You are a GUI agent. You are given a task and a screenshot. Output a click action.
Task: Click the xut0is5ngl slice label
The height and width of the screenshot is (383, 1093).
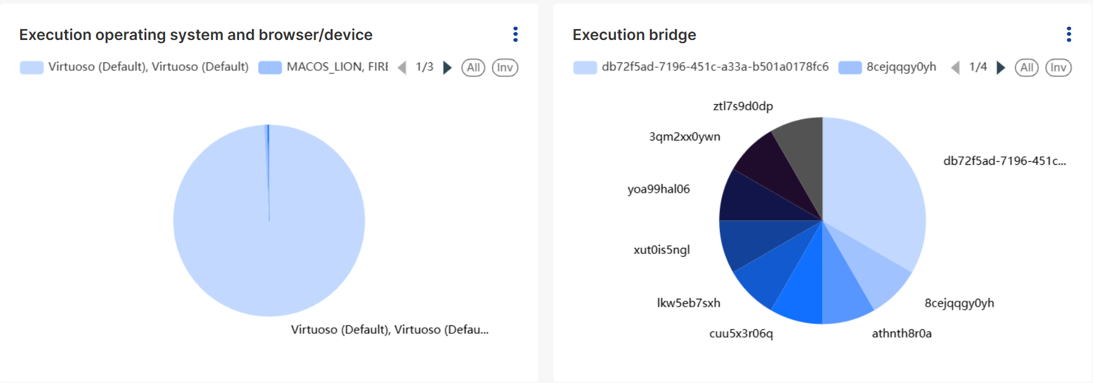click(x=662, y=250)
